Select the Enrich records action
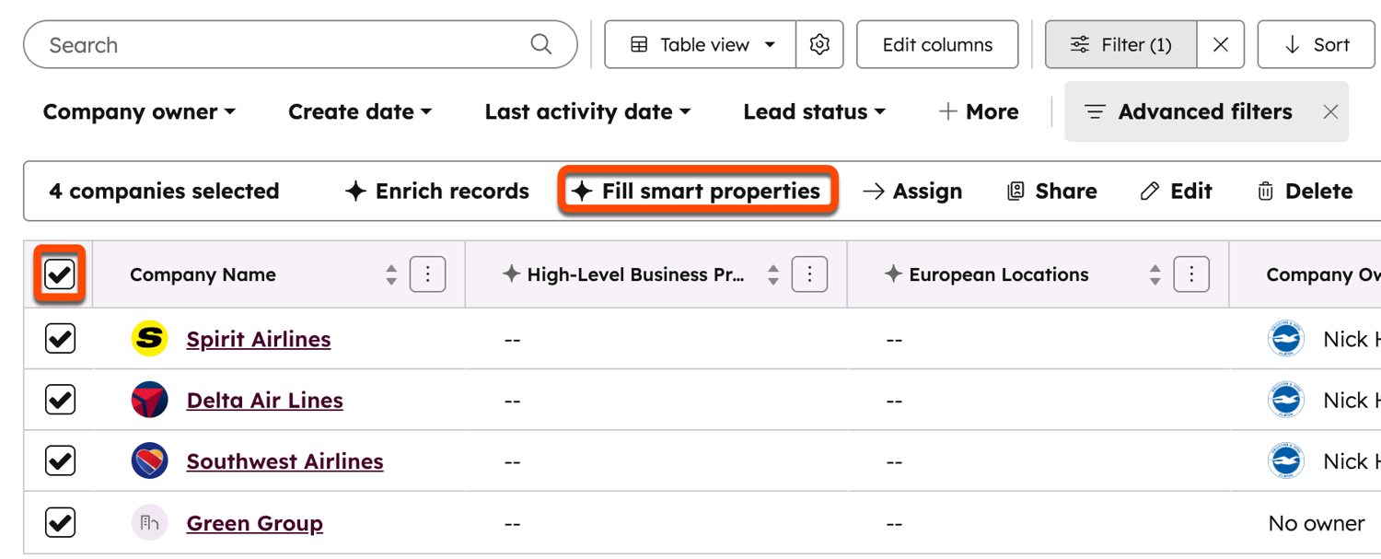The height and width of the screenshot is (559, 1381). [436, 192]
